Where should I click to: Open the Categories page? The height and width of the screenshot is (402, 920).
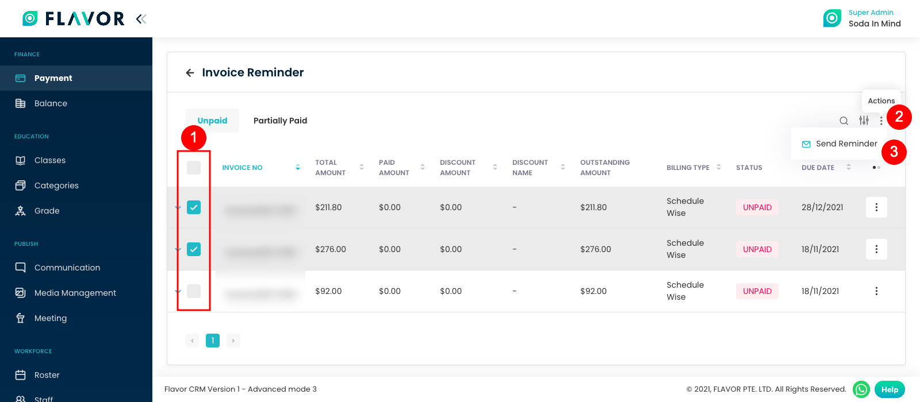(56, 185)
